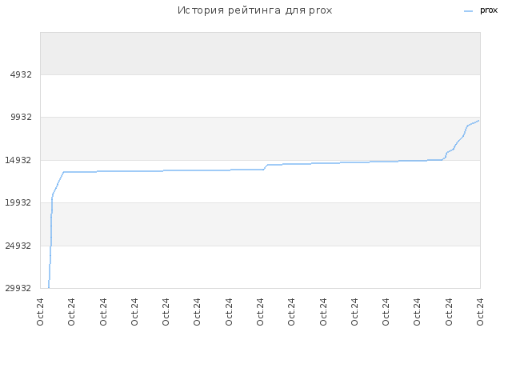
Task: Click the starting point of prox line
Action: point(49,287)
